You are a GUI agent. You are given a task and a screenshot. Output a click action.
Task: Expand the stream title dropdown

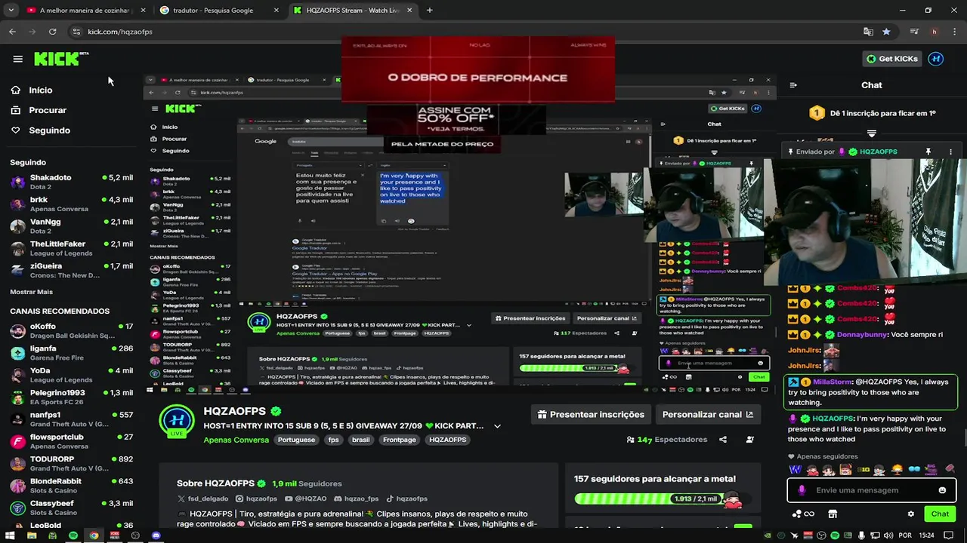coord(497,426)
